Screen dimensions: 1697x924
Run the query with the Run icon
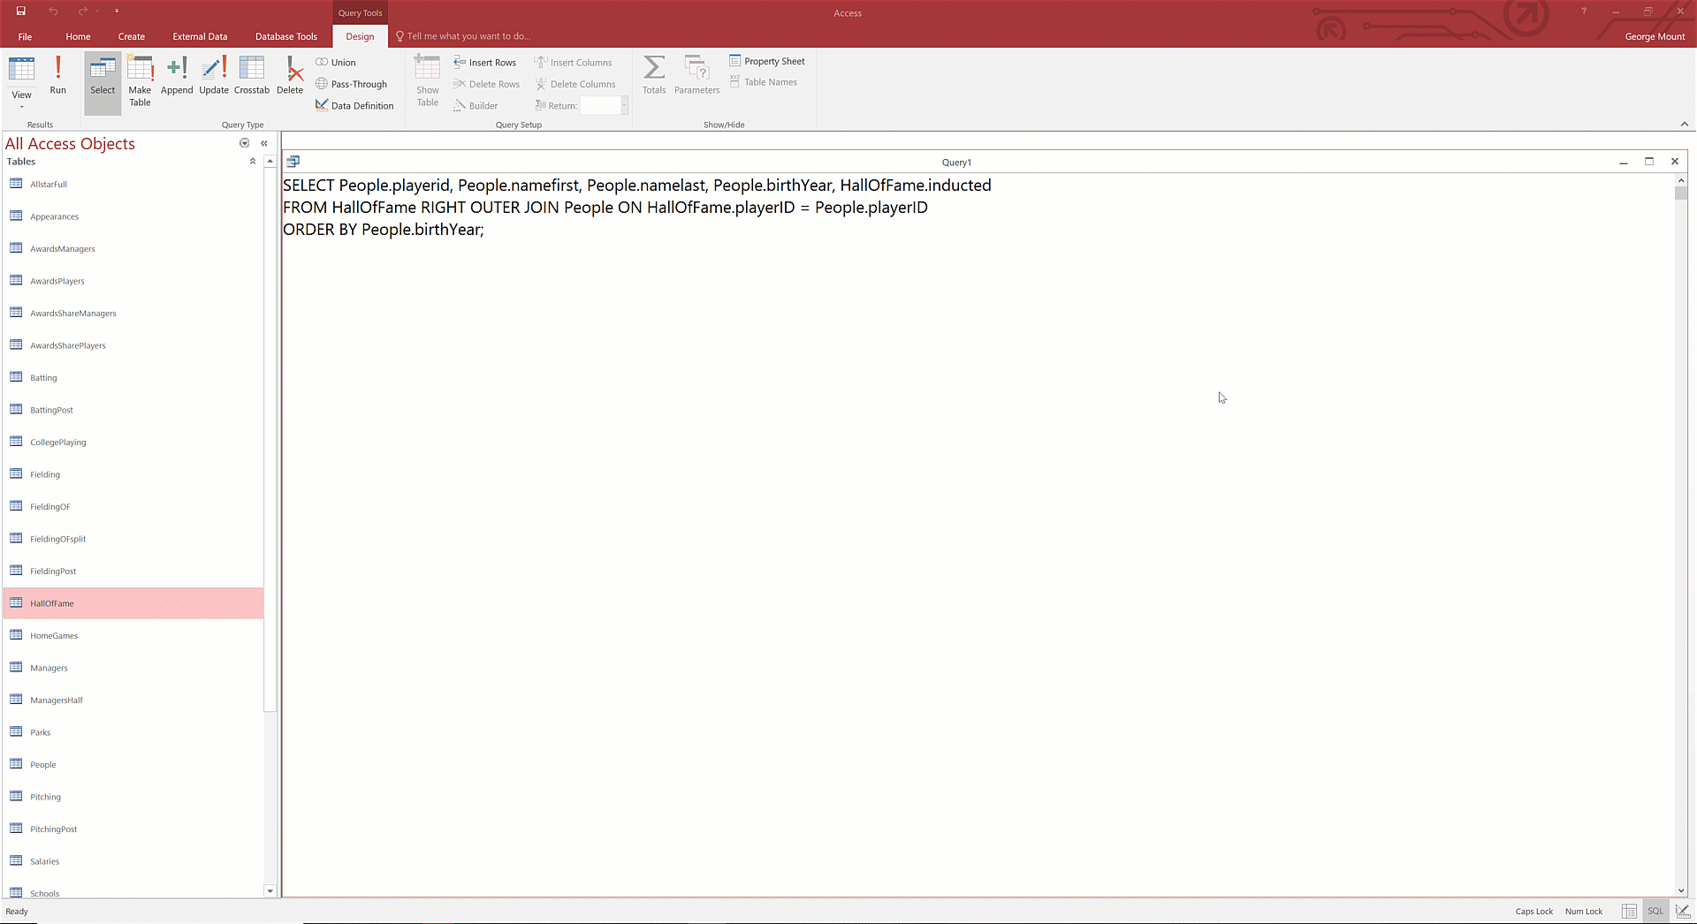[x=57, y=75]
